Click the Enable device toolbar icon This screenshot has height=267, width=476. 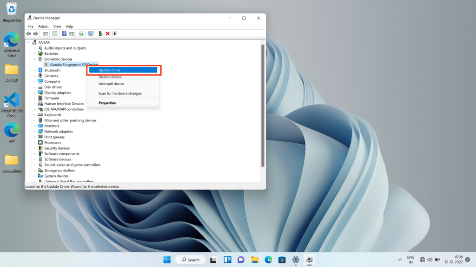tap(100, 33)
